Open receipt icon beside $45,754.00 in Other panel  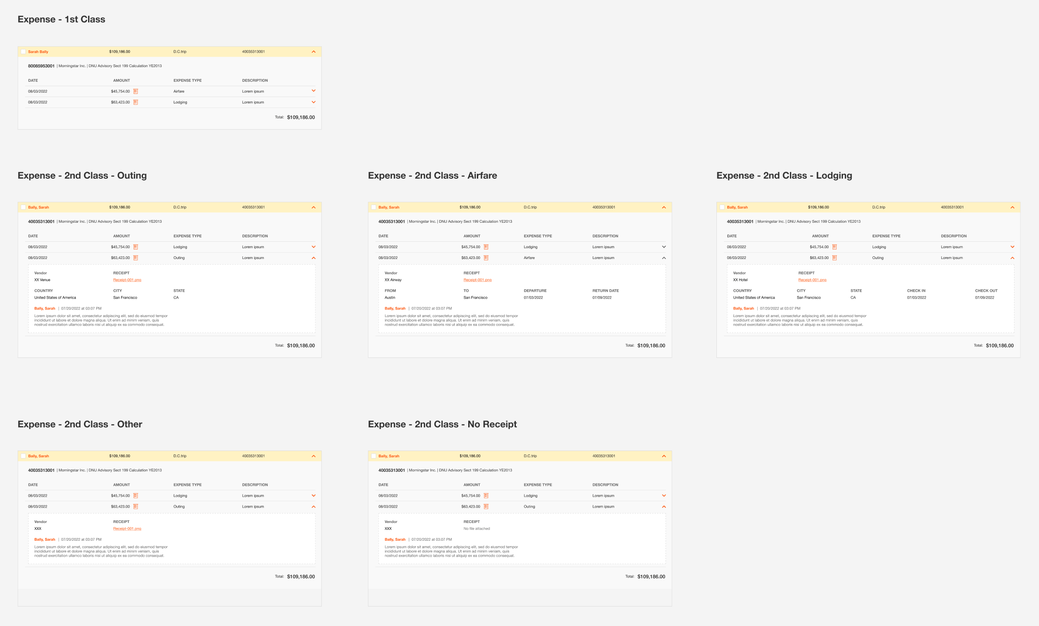coord(135,495)
